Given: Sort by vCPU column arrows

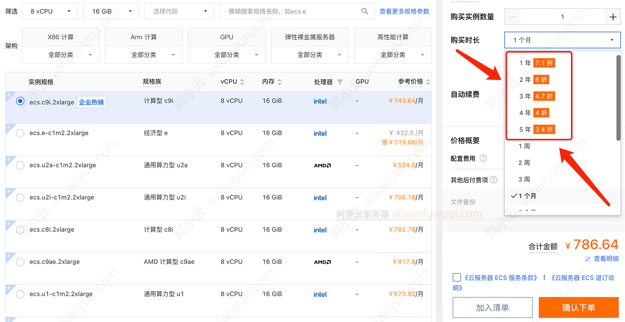Looking at the screenshot, I should [242, 82].
